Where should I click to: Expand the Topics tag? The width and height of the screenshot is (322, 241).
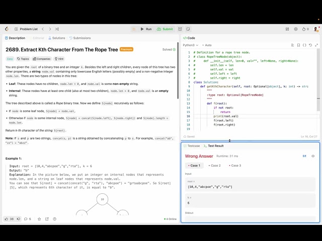tap(23, 59)
